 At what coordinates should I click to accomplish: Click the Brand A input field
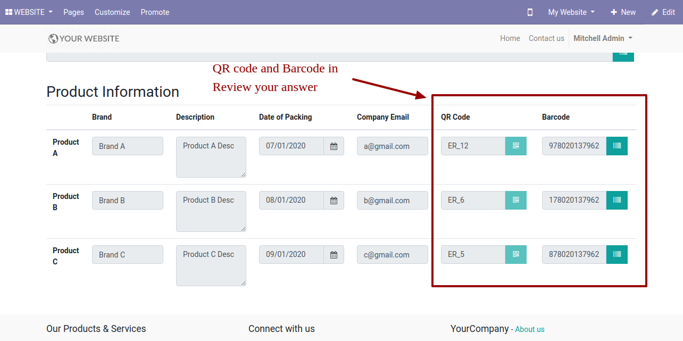(x=128, y=146)
